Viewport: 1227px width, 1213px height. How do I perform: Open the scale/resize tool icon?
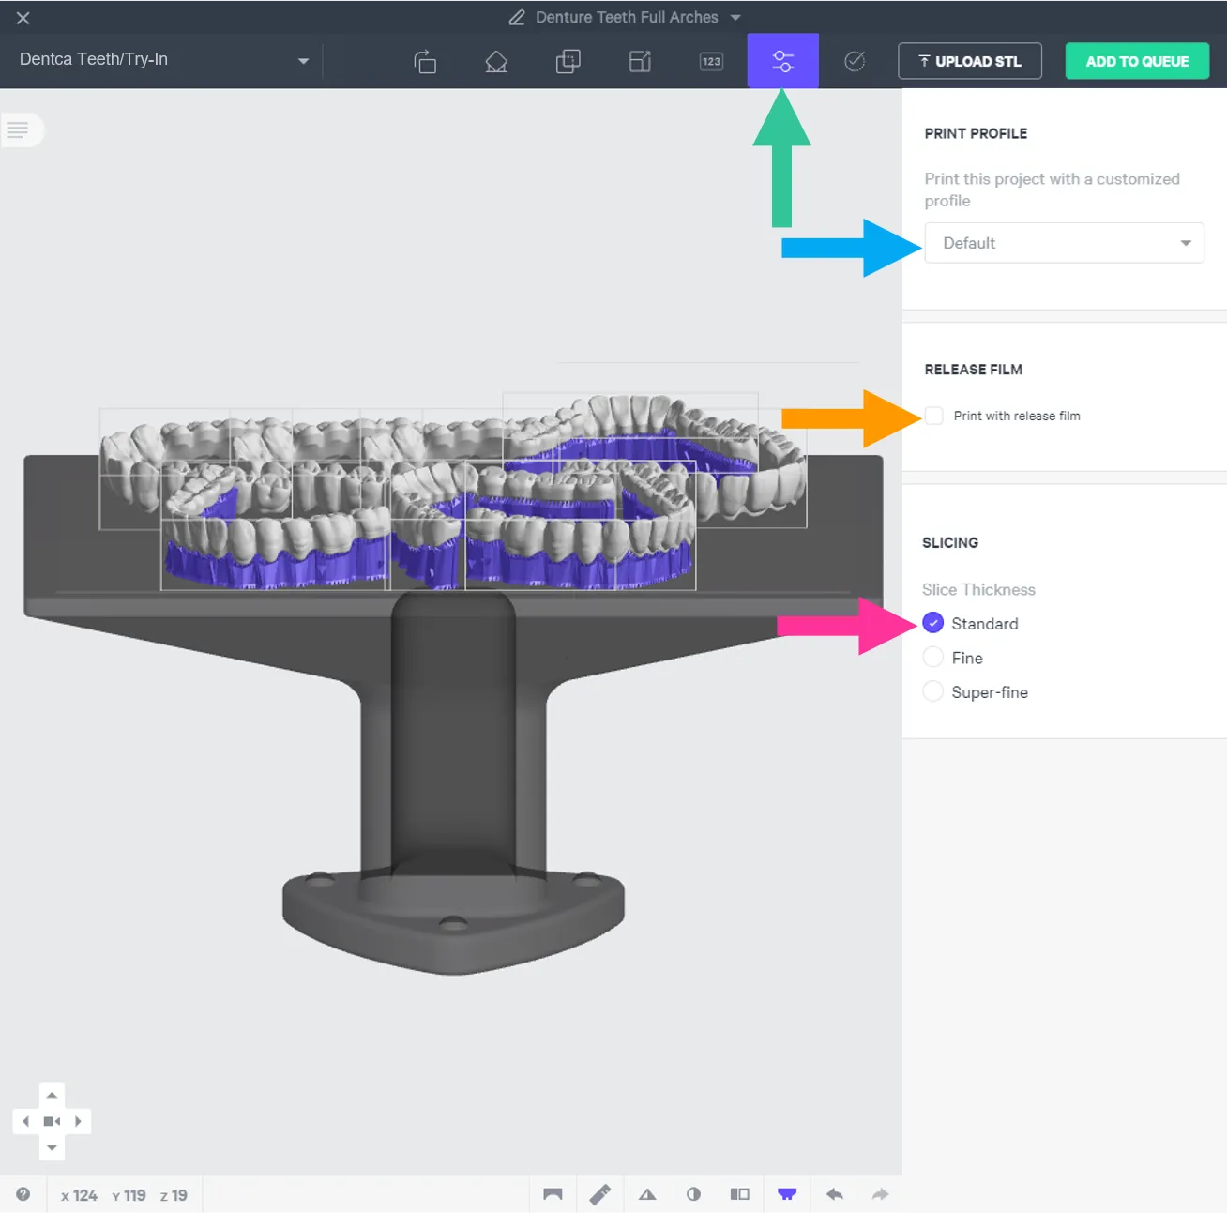coord(640,61)
